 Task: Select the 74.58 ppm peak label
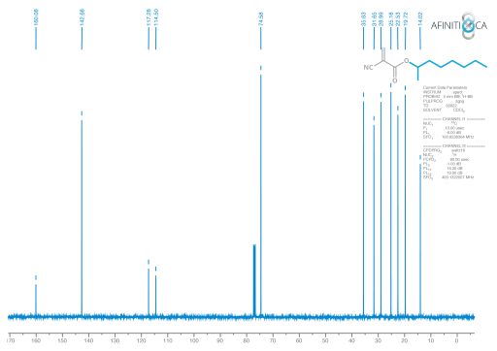pyautogui.click(x=261, y=18)
